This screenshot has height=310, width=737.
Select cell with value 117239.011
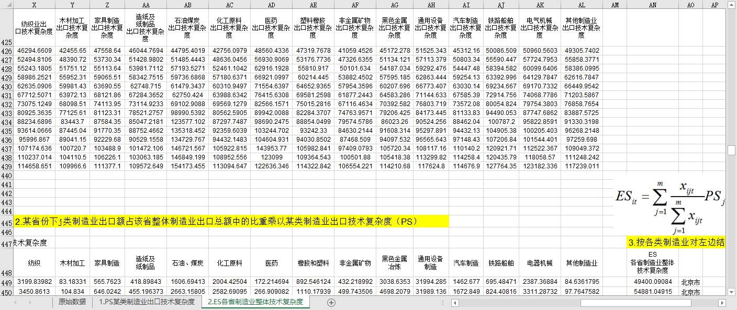coord(581,166)
